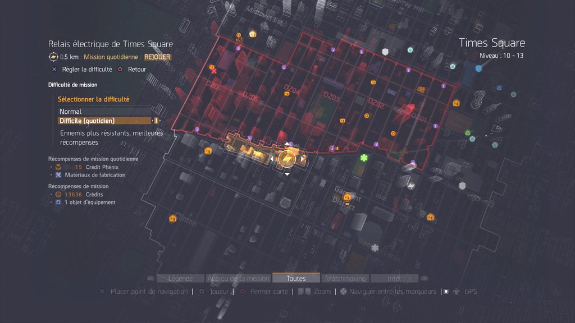
Task: Click the down arrow below the mission marker
Action: point(287,174)
